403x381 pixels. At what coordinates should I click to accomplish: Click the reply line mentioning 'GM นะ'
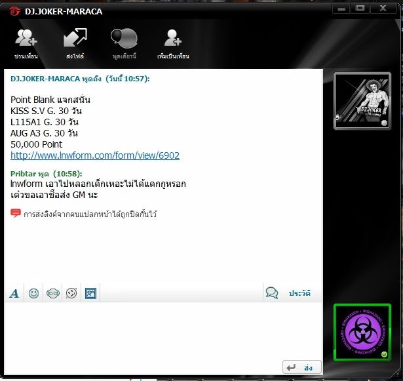coord(54,195)
